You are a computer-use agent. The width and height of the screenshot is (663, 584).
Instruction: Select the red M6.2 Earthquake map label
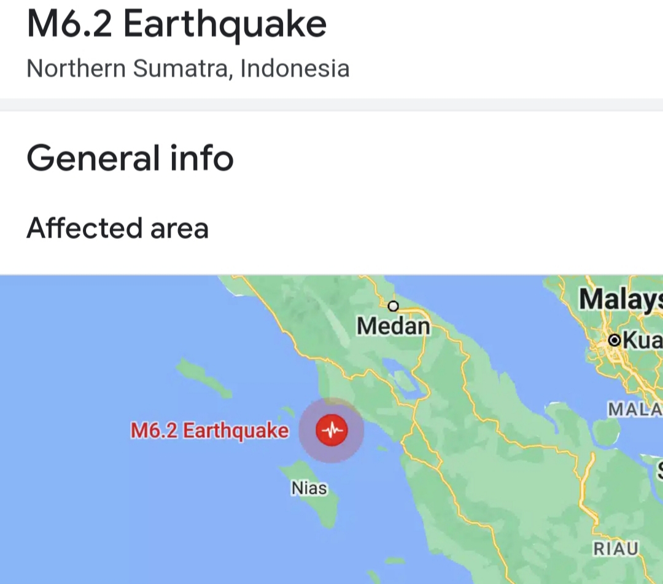(x=209, y=430)
